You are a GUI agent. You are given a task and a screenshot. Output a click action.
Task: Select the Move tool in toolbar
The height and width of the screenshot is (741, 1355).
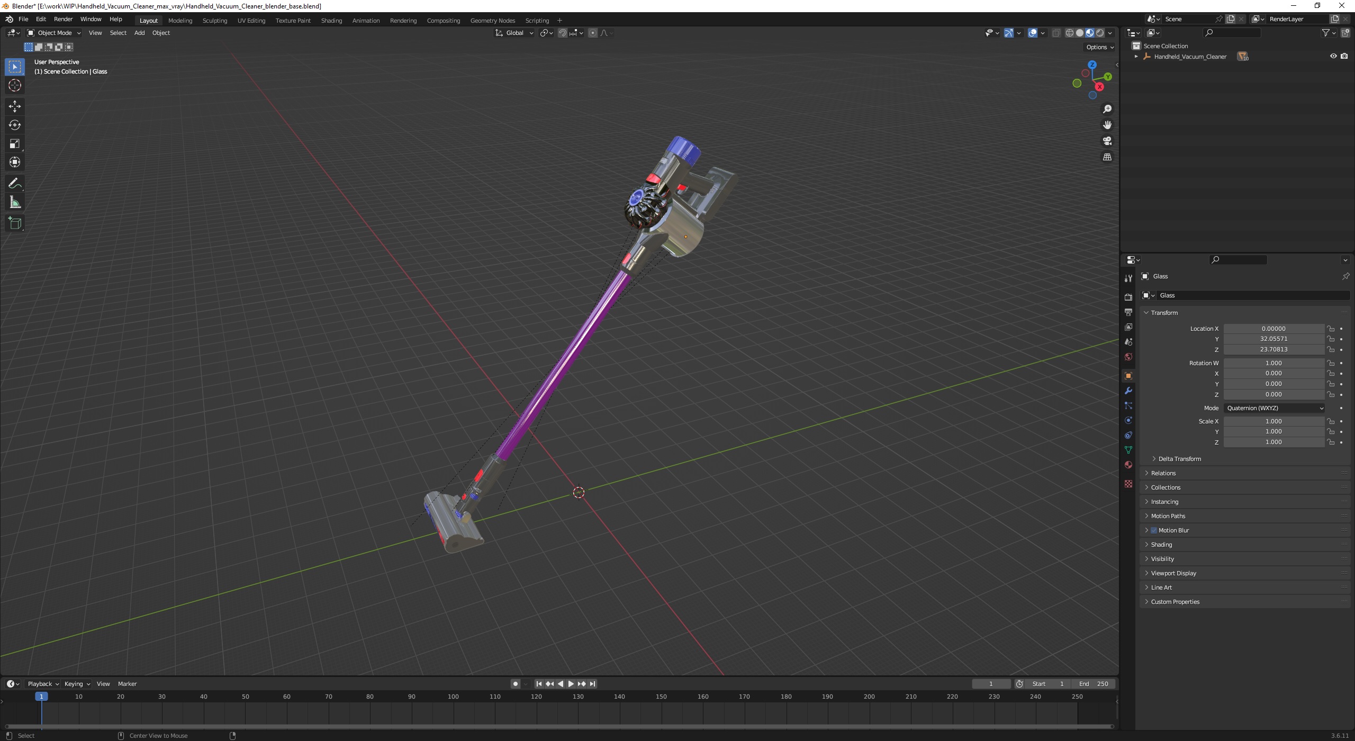coord(14,105)
